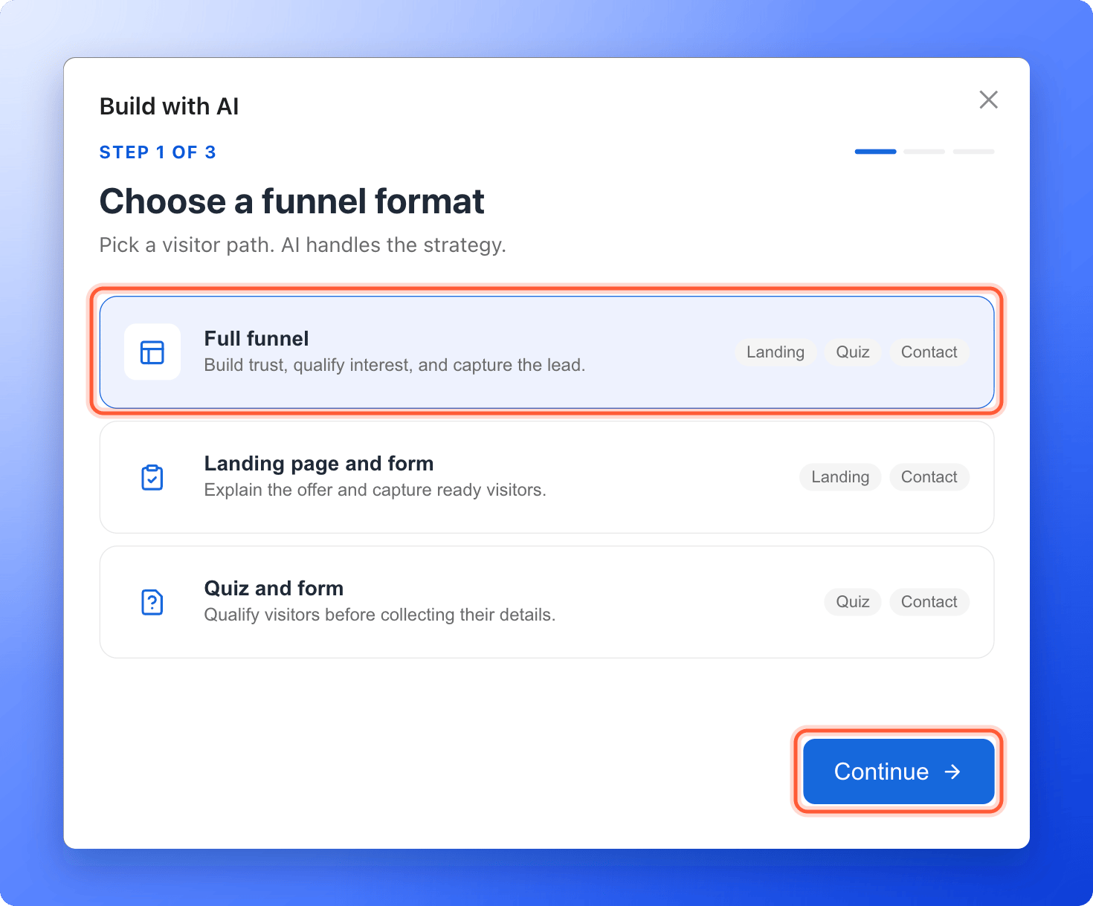Choose the Landing page and form title
The height and width of the screenshot is (906, 1093).
click(x=319, y=464)
